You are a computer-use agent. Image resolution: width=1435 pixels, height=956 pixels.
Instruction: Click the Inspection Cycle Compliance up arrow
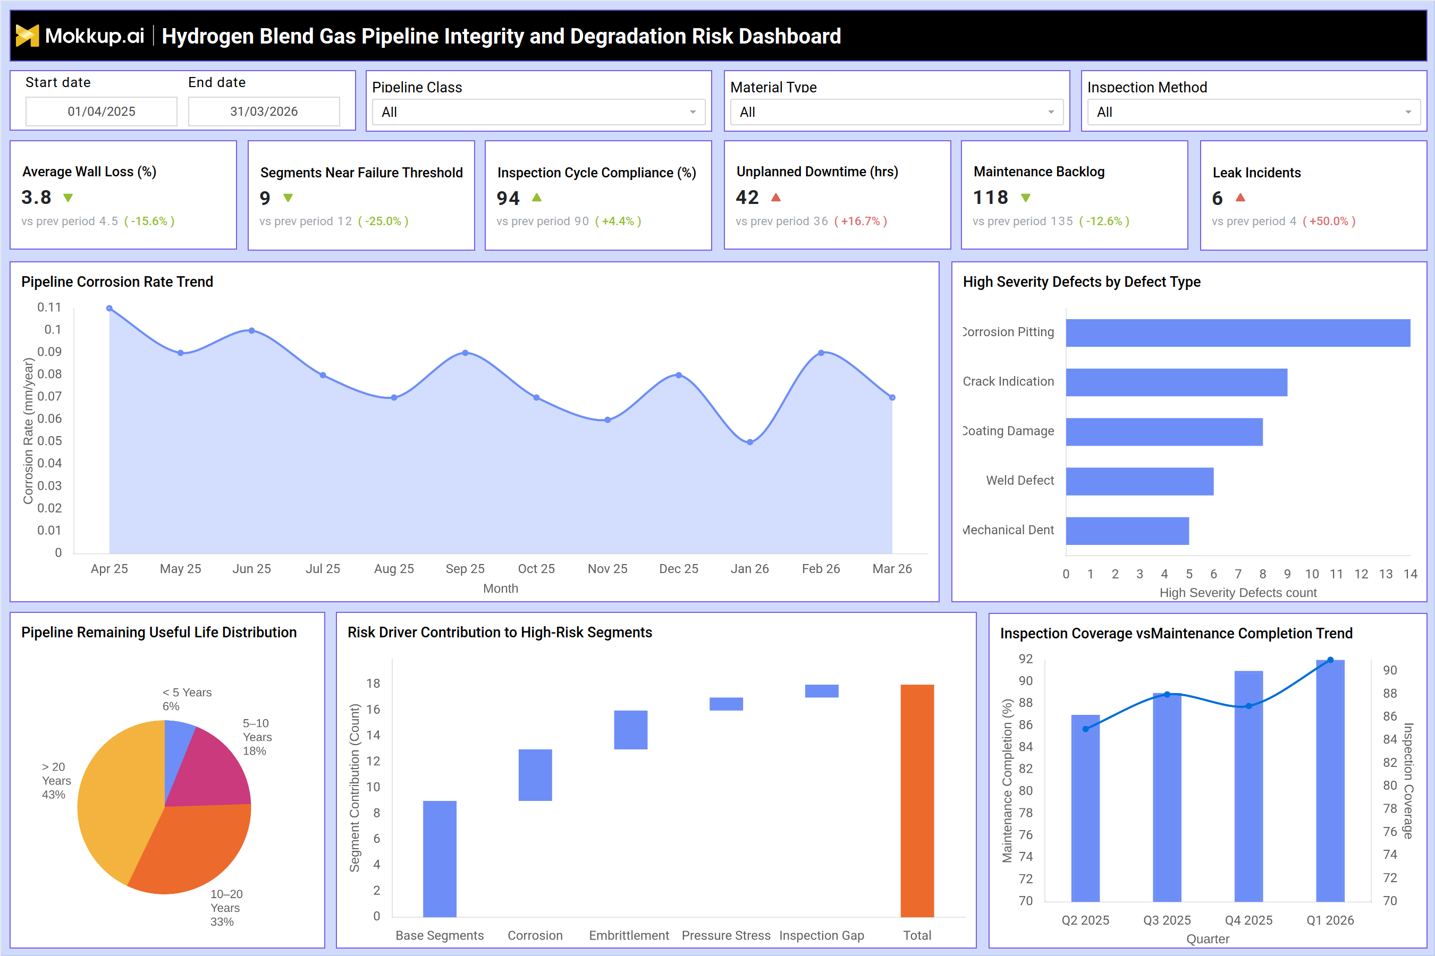pos(537,198)
